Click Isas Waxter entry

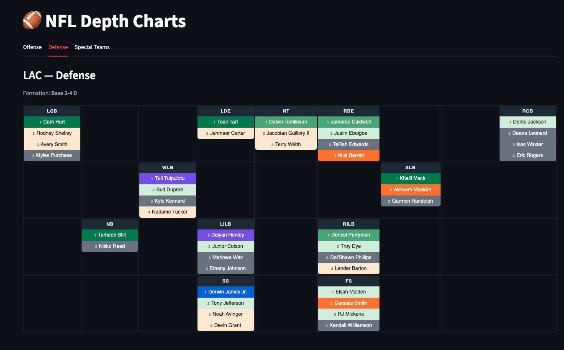point(528,144)
